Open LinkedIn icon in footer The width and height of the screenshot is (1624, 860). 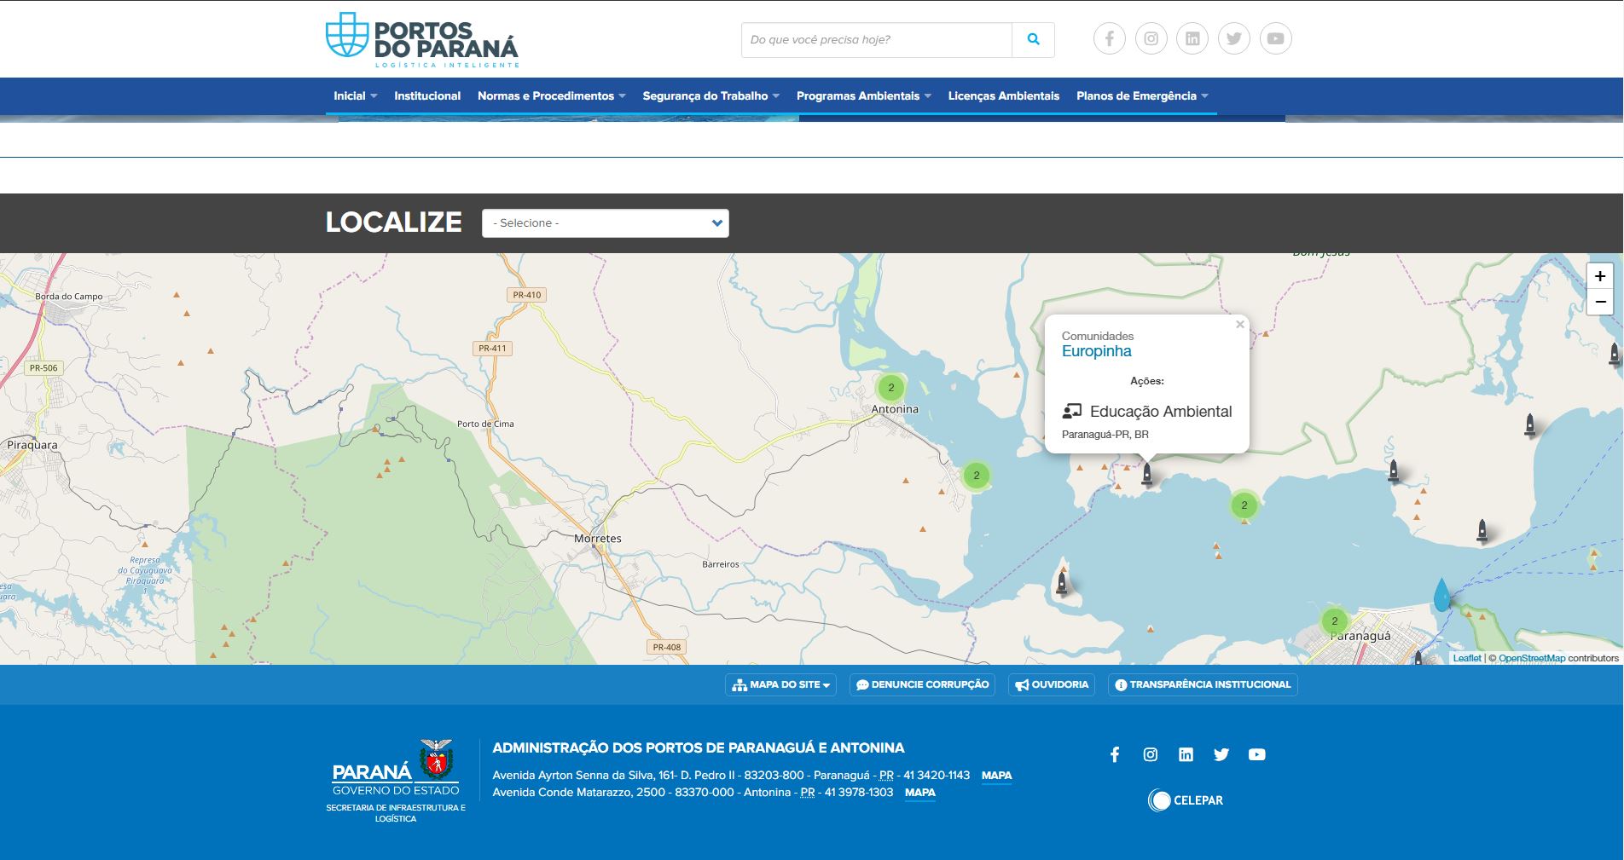click(1186, 754)
